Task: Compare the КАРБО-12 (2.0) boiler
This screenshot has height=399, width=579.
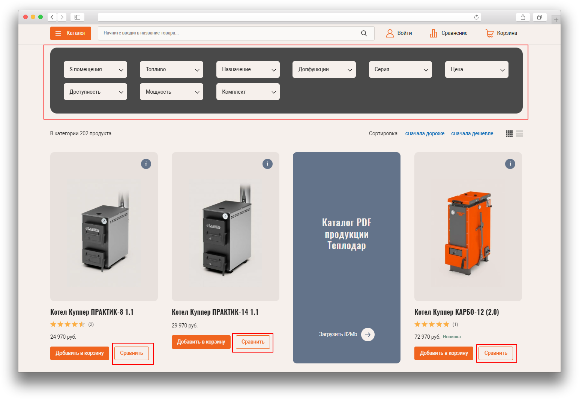Action: 496,353
